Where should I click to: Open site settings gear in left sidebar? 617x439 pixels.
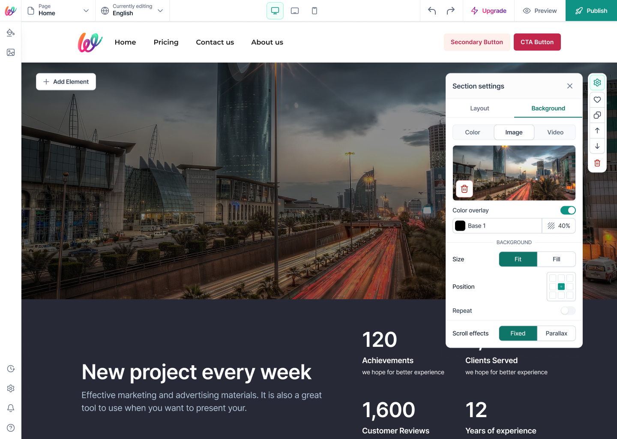click(x=11, y=388)
